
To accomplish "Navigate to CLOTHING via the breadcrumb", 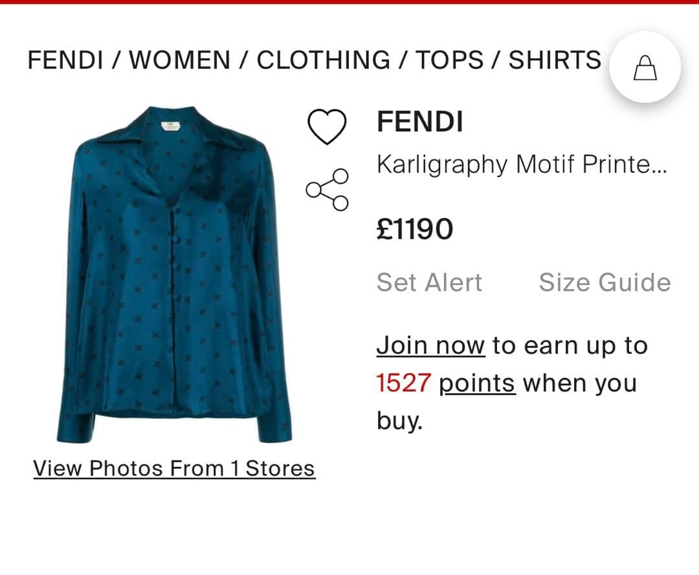I will 324,60.
